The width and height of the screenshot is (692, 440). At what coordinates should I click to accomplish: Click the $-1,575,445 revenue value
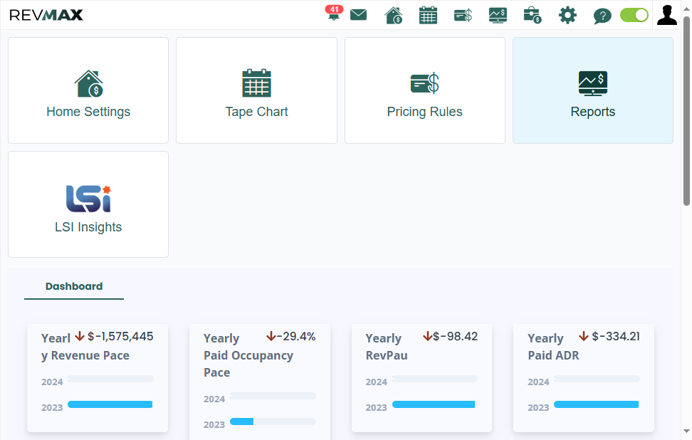click(120, 336)
